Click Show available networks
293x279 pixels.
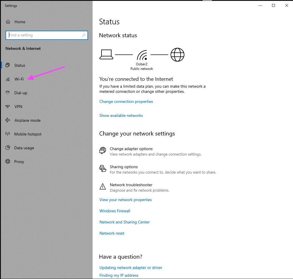coord(121,115)
